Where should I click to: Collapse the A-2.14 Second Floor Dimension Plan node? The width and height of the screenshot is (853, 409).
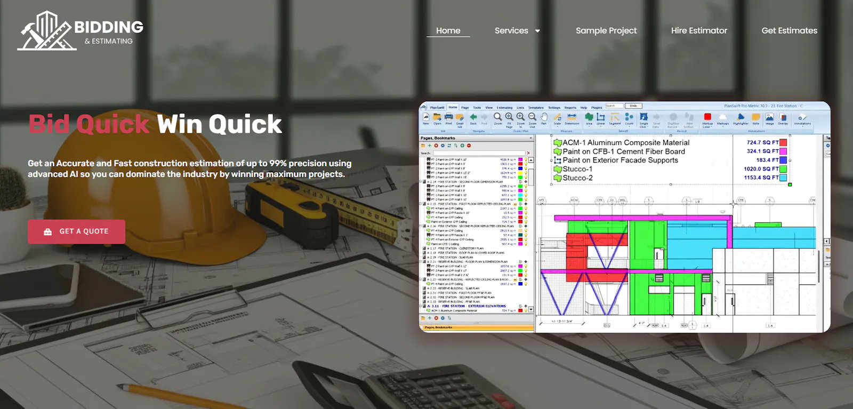click(421, 182)
